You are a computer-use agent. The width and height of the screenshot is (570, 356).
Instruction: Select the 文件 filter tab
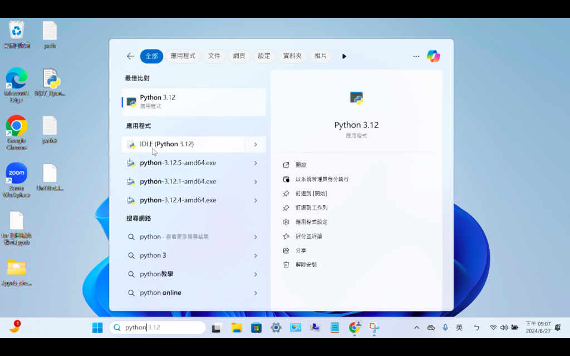tap(214, 56)
